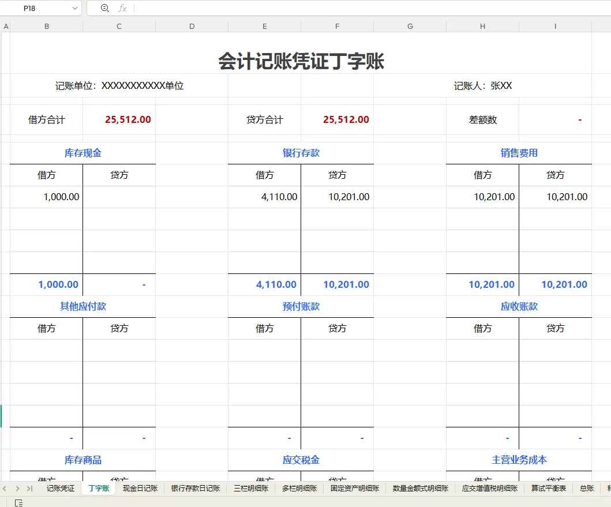This screenshot has width=611, height=507.
Task: Click the 差额数 label cell
Action: (482, 119)
